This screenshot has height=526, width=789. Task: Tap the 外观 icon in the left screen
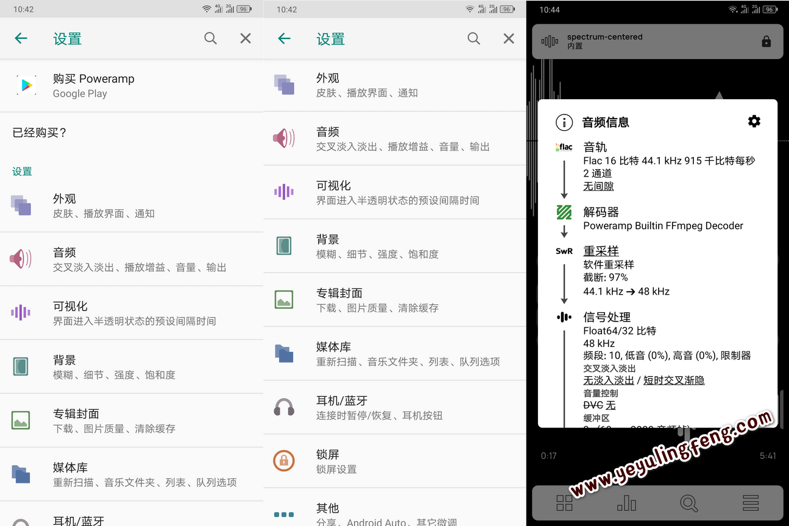coord(21,205)
